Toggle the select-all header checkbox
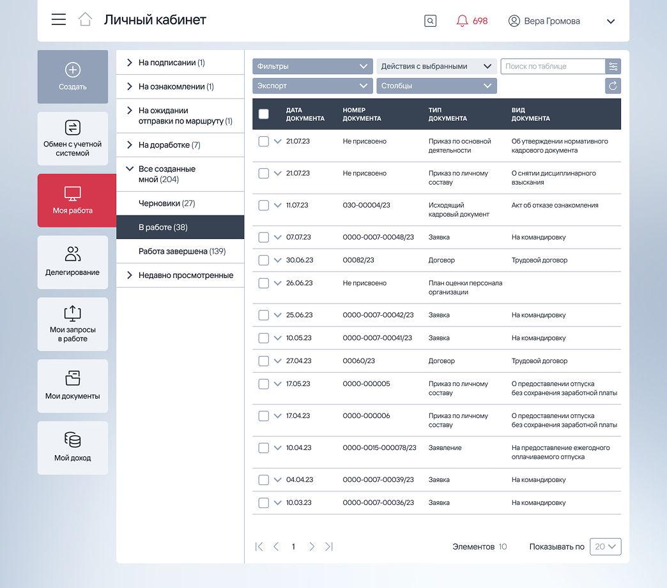This screenshot has height=588, width=667. click(x=263, y=114)
